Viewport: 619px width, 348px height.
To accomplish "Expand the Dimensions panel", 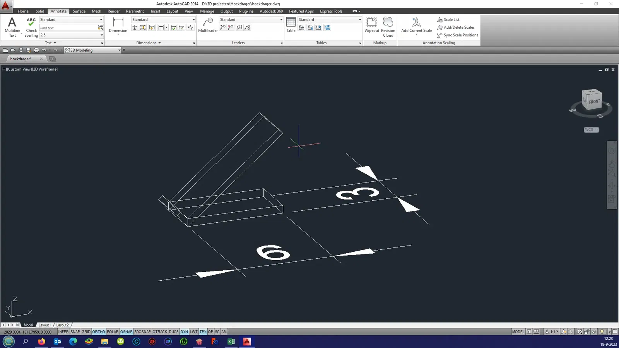I will coord(149,43).
